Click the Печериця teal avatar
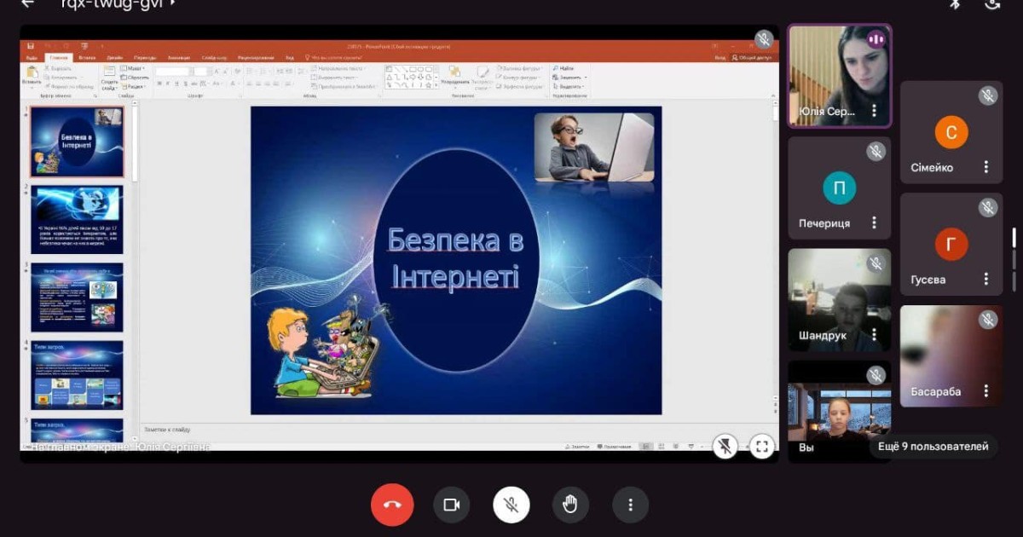Image resolution: width=1023 pixels, height=537 pixels. pyautogui.click(x=840, y=188)
